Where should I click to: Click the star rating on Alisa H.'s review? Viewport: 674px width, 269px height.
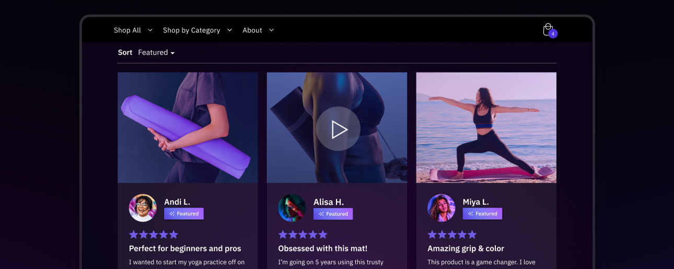coord(303,235)
